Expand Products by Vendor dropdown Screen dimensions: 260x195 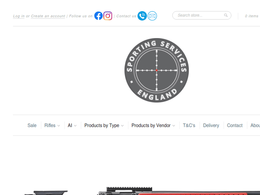153,125
